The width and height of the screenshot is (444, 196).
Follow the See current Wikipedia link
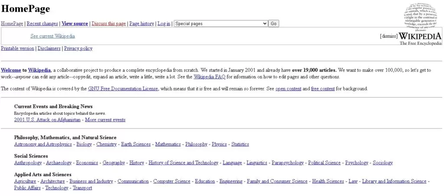(52, 36)
